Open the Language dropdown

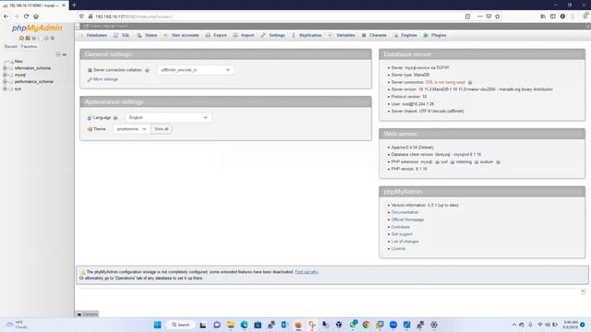click(168, 117)
